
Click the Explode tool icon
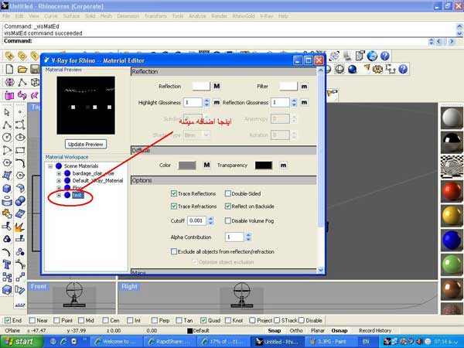[x=20, y=227]
